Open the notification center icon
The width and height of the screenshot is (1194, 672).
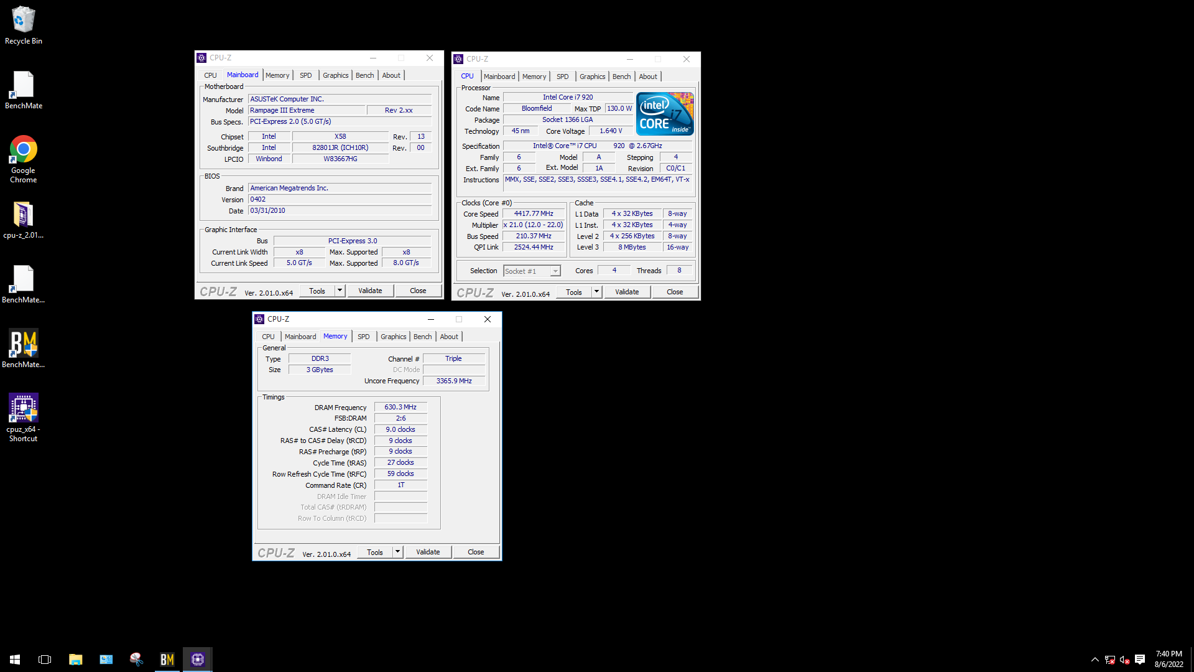click(x=1140, y=660)
